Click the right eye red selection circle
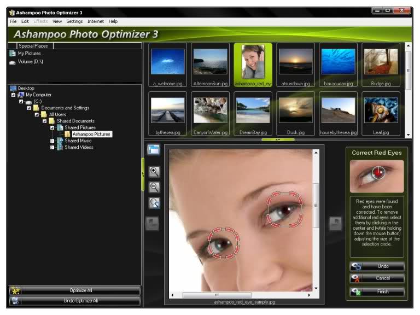Screen dimensions: 420x315 [285, 209]
